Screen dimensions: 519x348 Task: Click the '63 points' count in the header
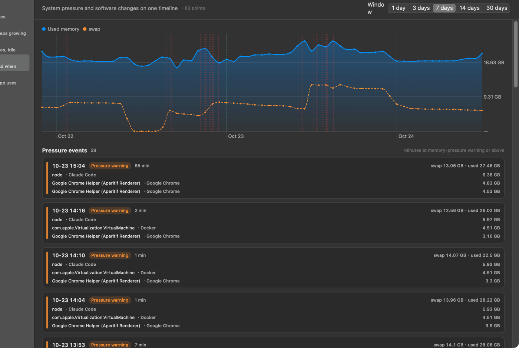click(195, 8)
